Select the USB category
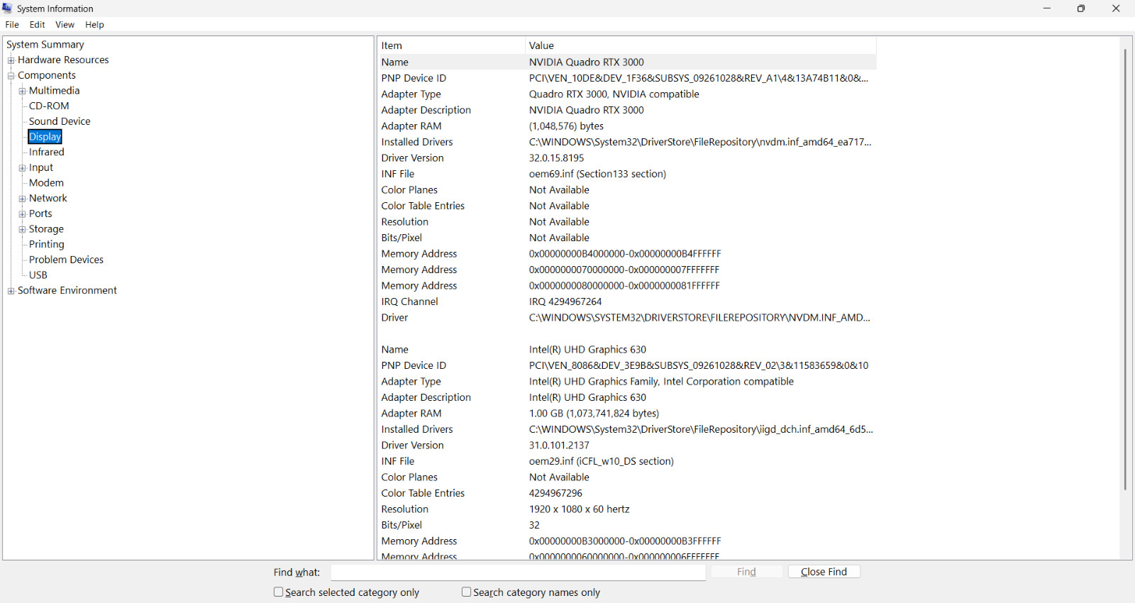The height and width of the screenshot is (603, 1135). coord(38,275)
